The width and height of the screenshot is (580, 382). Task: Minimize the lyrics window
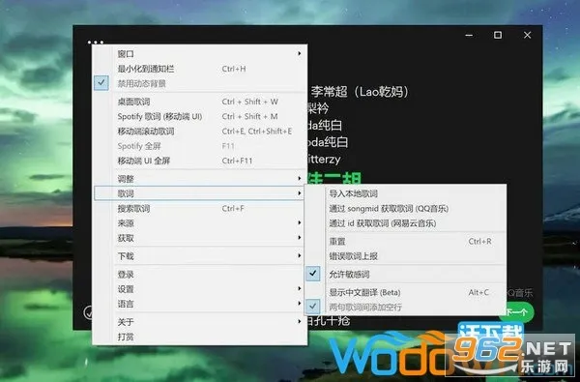[469, 35]
